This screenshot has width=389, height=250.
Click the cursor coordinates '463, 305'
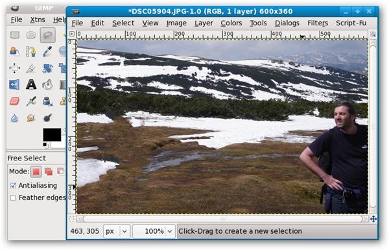(84, 231)
